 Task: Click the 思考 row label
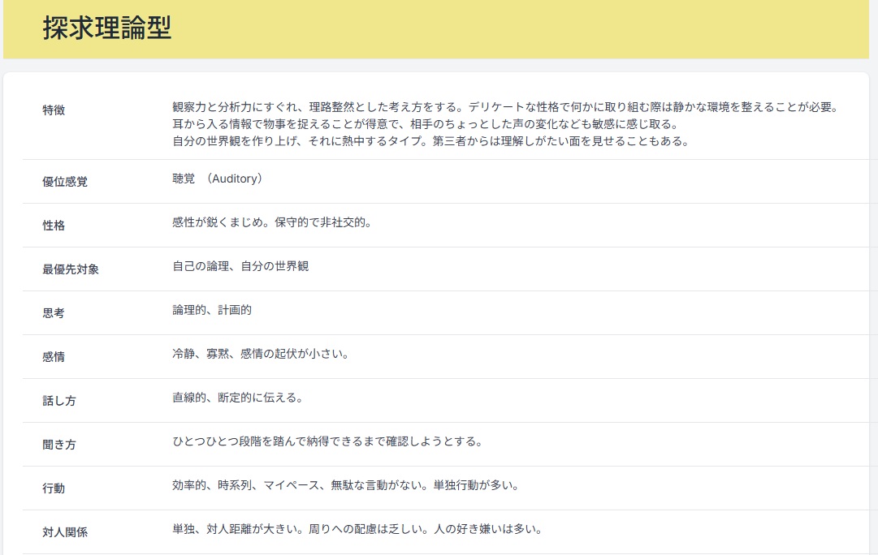[54, 313]
